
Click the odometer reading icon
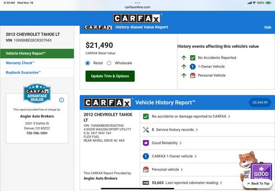coord(146,183)
